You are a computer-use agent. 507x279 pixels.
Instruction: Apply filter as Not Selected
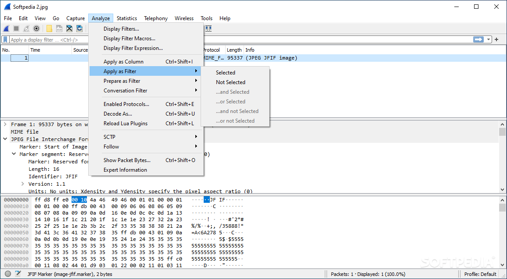coord(235,82)
